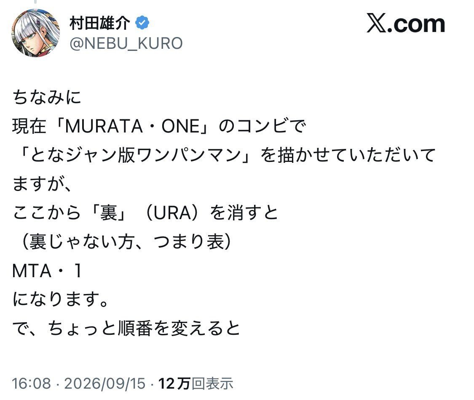The image size is (474, 400).
Task: Click the 2026/09/15 post date
Action: click(x=105, y=384)
